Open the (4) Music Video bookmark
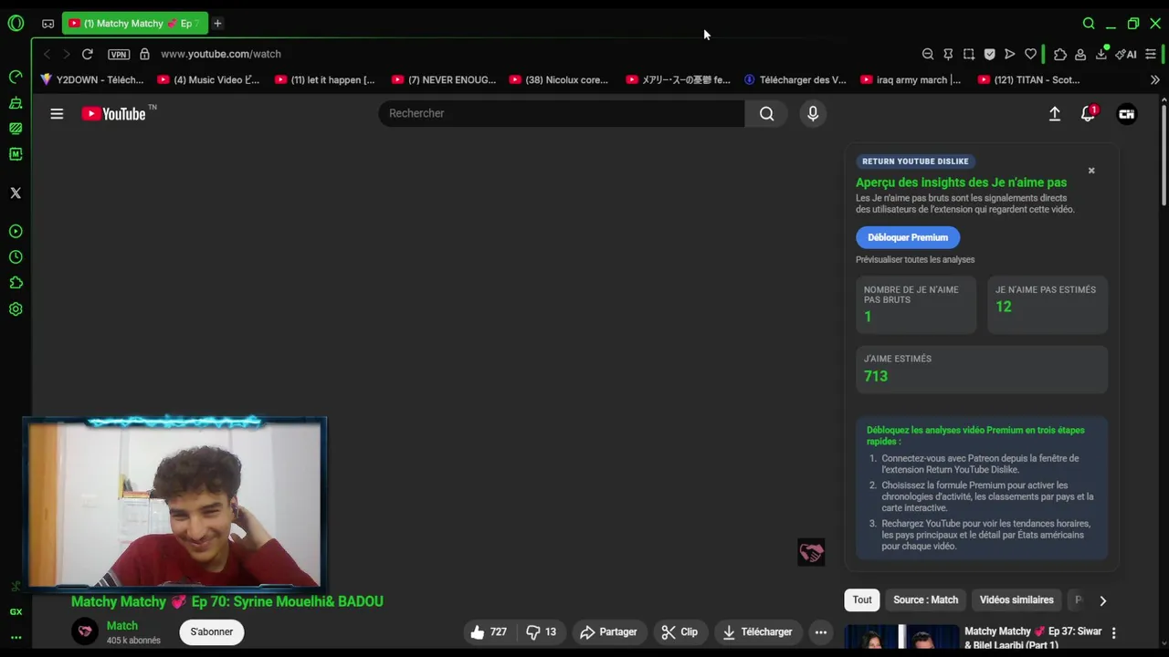 click(208, 79)
